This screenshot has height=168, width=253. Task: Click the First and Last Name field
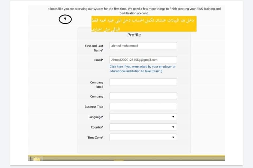[x=143, y=46]
